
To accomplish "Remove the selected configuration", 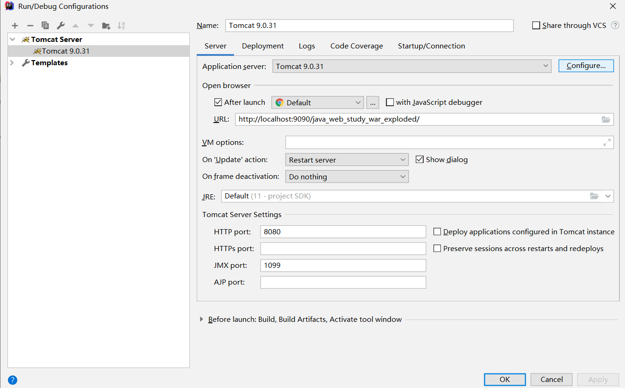I will [x=29, y=25].
